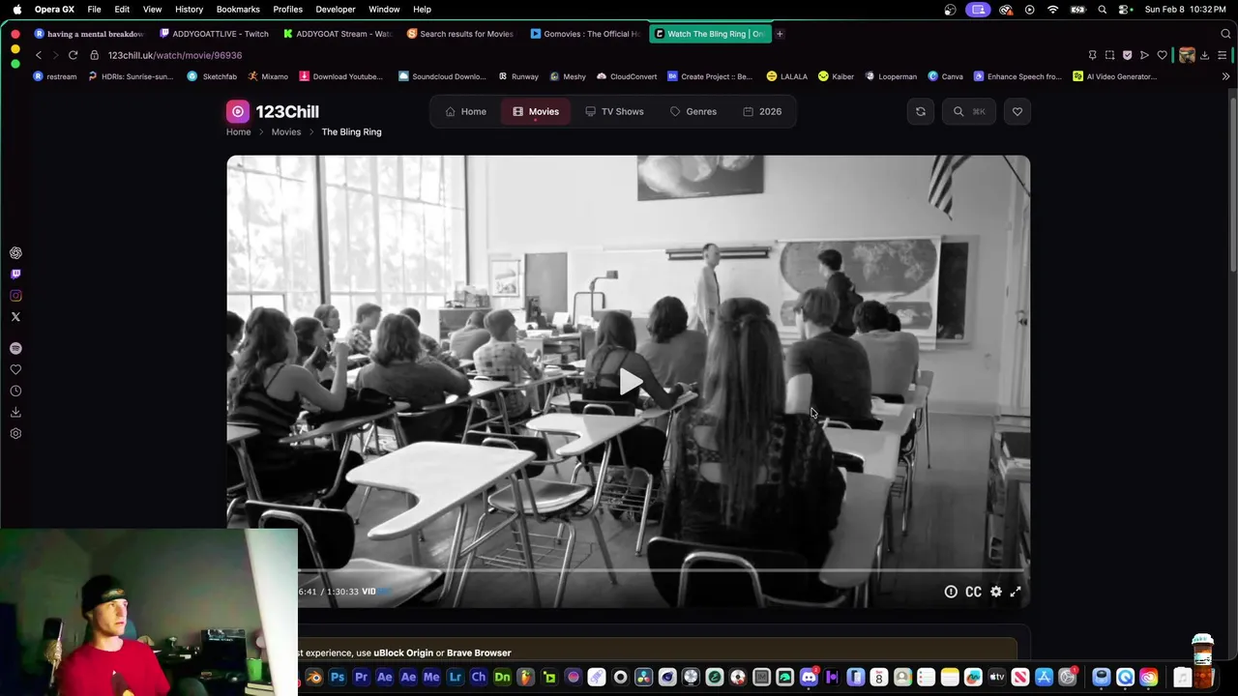1238x696 pixels.
Task: Switch to having a mental breakdown tab
Action: pyautogui.click(x=90, y=34)
